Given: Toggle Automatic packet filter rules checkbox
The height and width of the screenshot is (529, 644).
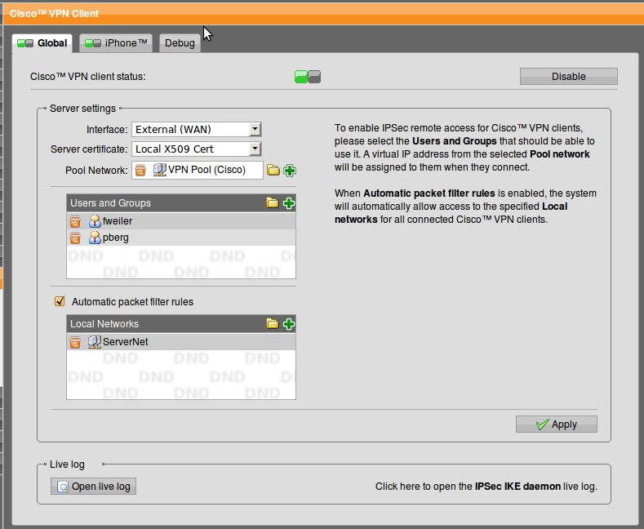Looking at the screenshot, I should click(60, 301).
